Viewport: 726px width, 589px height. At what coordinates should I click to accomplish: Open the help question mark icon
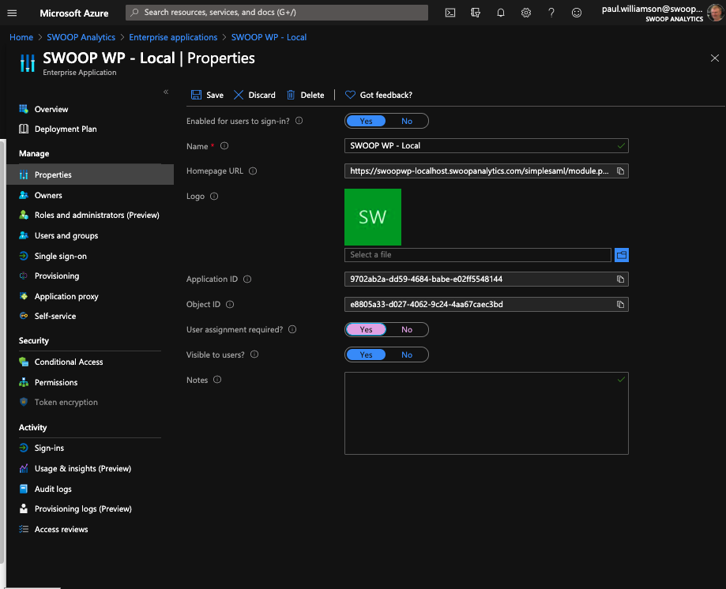pos(551,13)
